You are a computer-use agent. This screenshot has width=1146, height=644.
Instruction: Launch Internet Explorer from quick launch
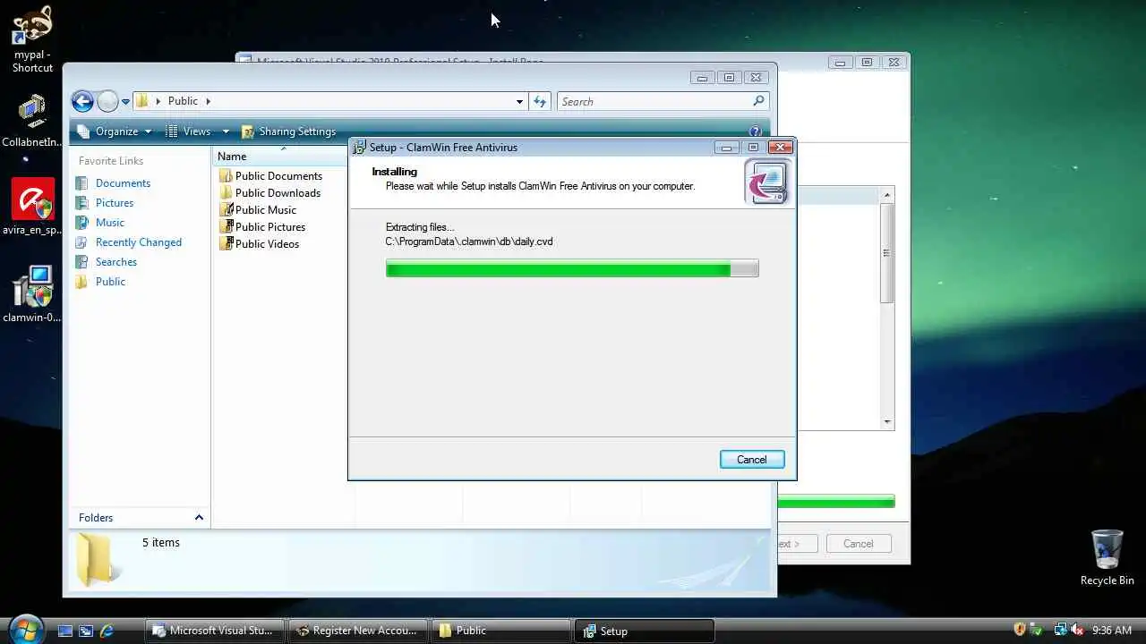[107, 631]
